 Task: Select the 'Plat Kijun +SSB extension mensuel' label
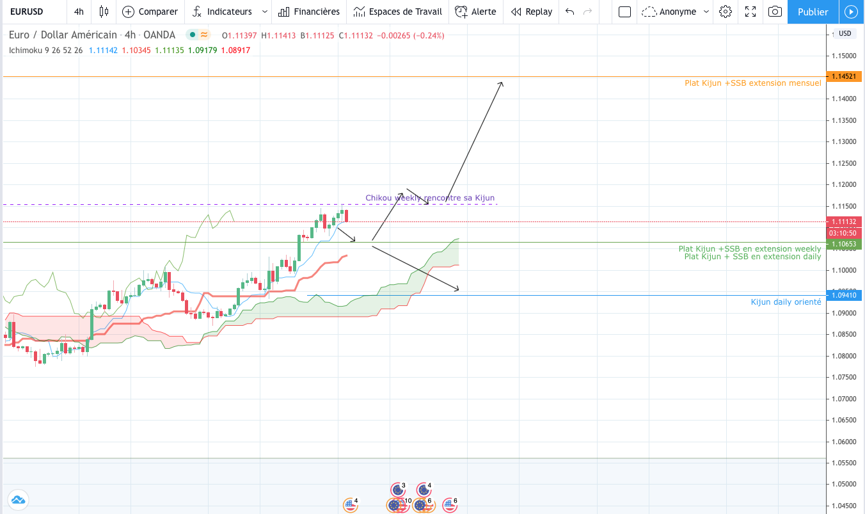point(753,83)
